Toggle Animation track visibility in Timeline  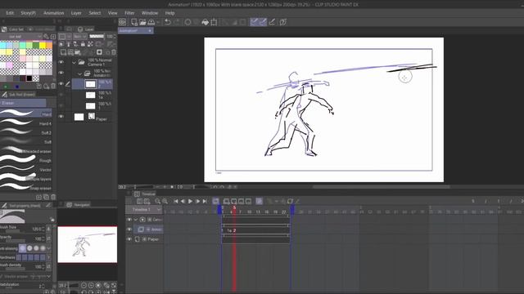[x=129, y=229]
